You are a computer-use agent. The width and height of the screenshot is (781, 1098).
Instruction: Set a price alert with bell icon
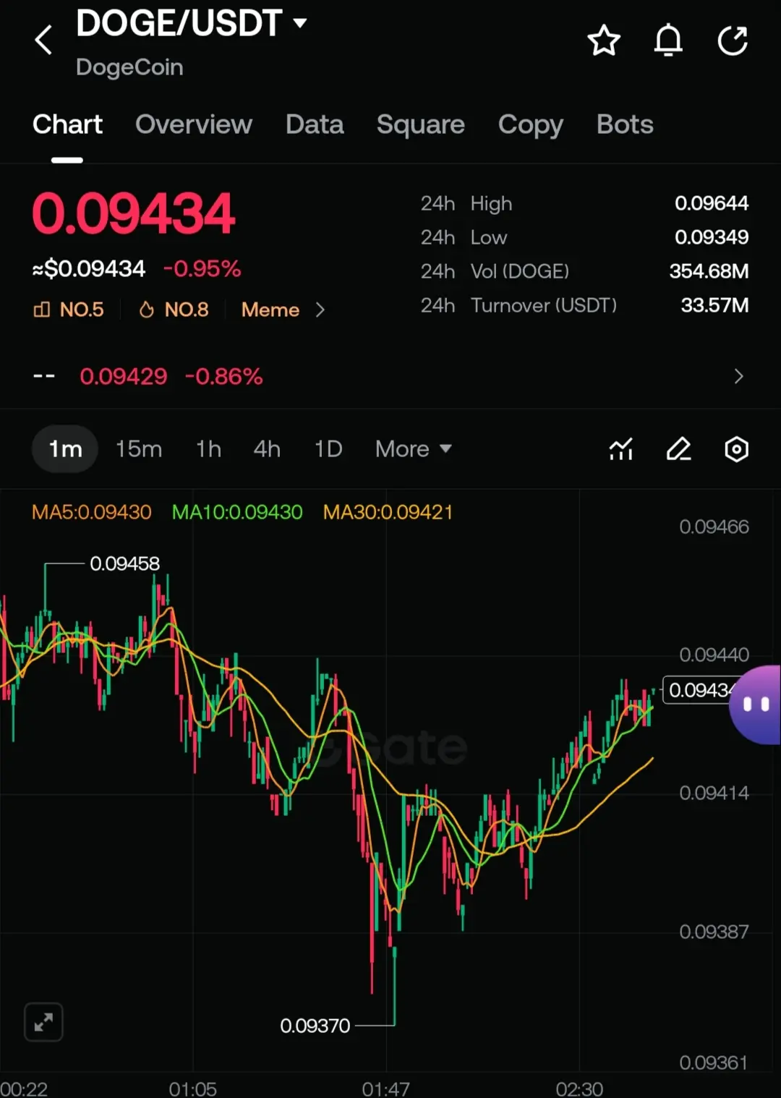(x=668, y=41)
